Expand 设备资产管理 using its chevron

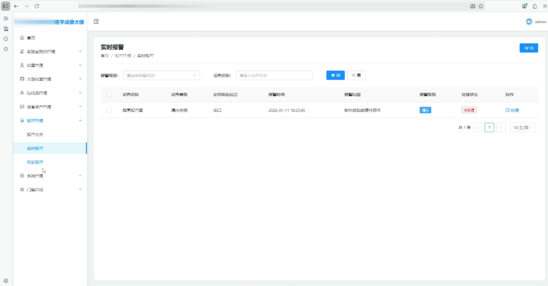coord(80,106)
